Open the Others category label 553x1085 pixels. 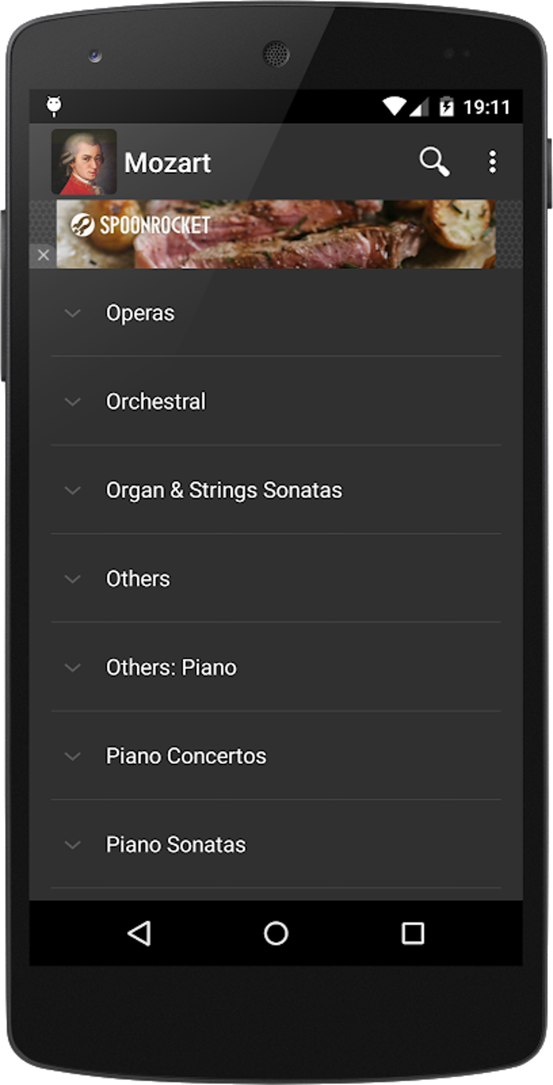click(138, 579)
